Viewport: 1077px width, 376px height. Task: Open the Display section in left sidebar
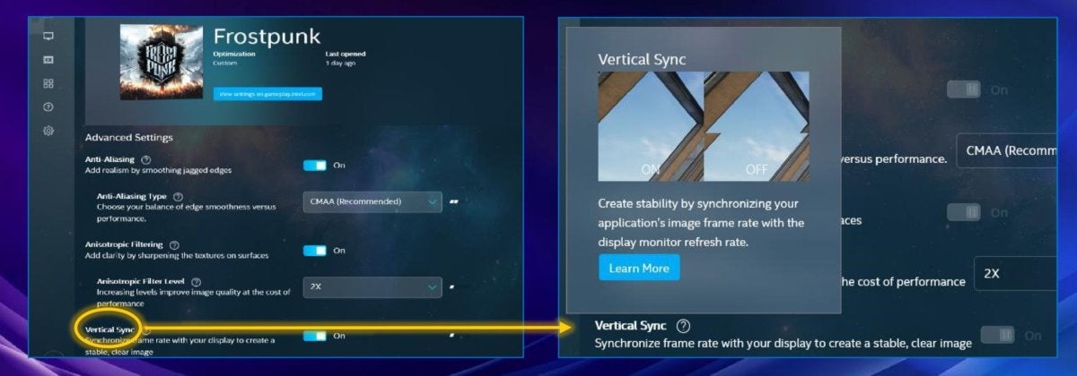click(x=48, y=36)
